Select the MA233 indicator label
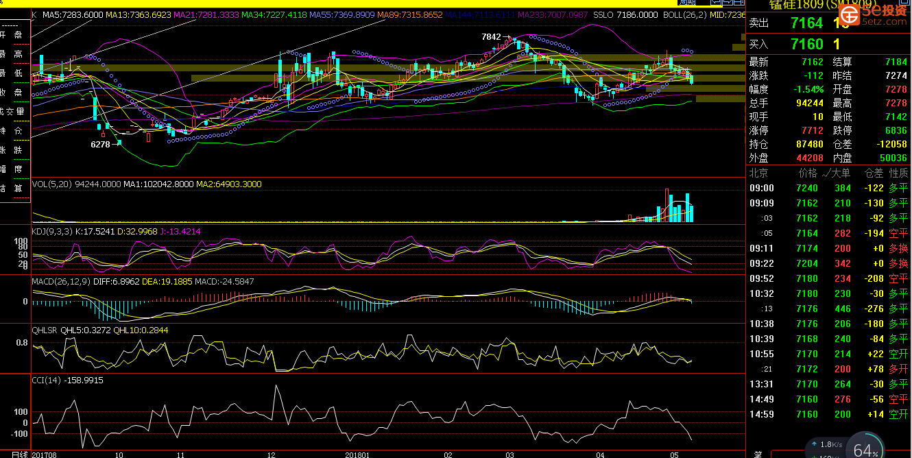 (553, 14)
